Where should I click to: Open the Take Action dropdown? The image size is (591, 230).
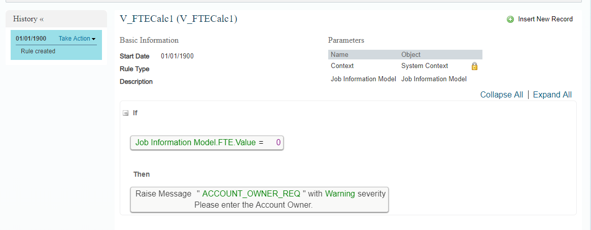click(77, 39)
